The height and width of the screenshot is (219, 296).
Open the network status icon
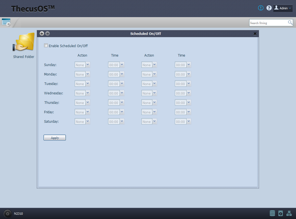pyautogui.click(x=289, y=213)
